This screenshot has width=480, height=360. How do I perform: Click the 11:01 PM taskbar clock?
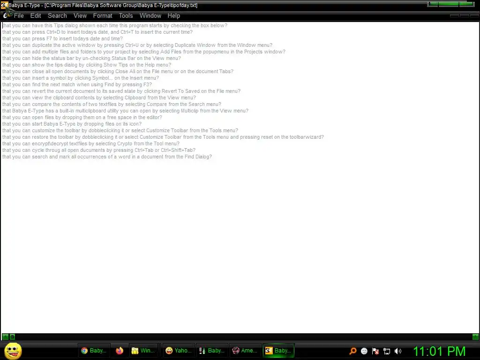point(440,351)
